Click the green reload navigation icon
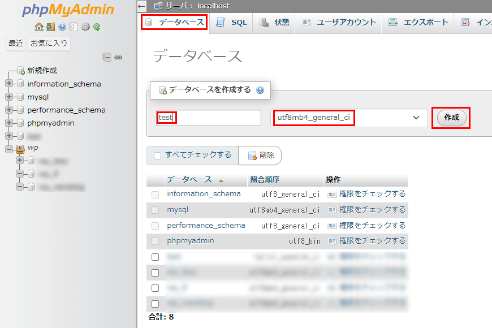The image size is (492, 328). (97, 27)
